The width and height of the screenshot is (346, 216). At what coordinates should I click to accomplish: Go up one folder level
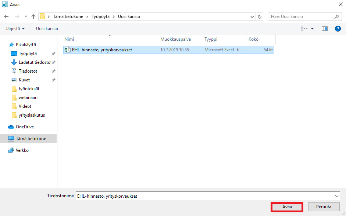33,17
